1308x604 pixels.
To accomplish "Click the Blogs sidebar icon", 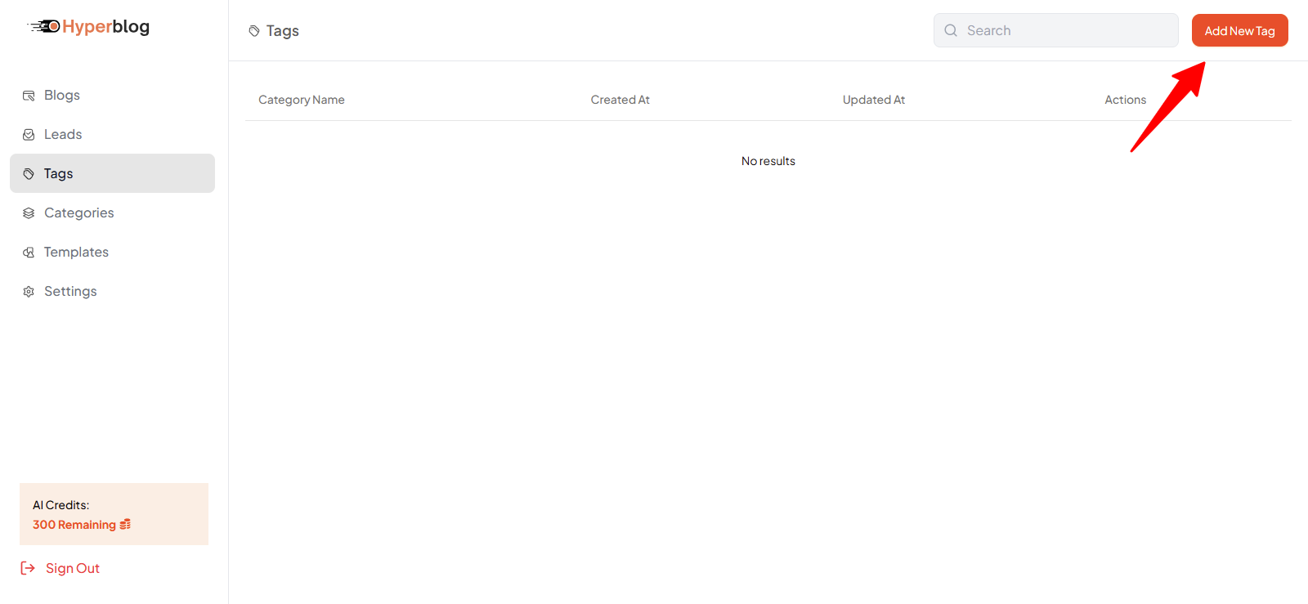I will pyautogui.click(x=29, y=96).
